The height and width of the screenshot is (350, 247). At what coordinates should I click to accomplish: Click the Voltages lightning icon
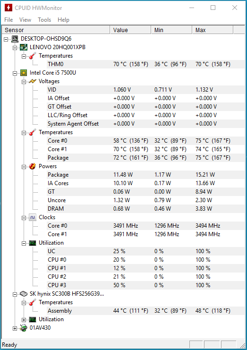(x=33, y=81)
